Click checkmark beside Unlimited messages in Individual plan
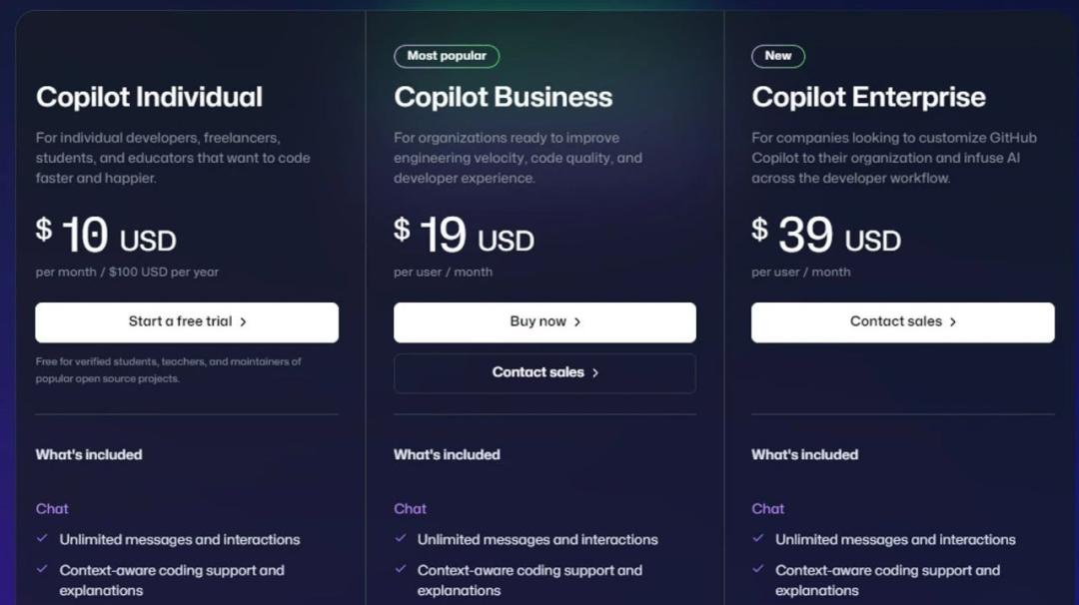 click(x=42, y=538)
